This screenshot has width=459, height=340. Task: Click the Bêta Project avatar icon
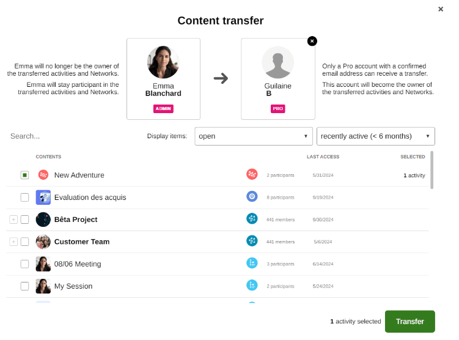pos(43,220)
